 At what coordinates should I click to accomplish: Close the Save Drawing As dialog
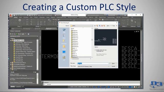[x=117, y=23]
